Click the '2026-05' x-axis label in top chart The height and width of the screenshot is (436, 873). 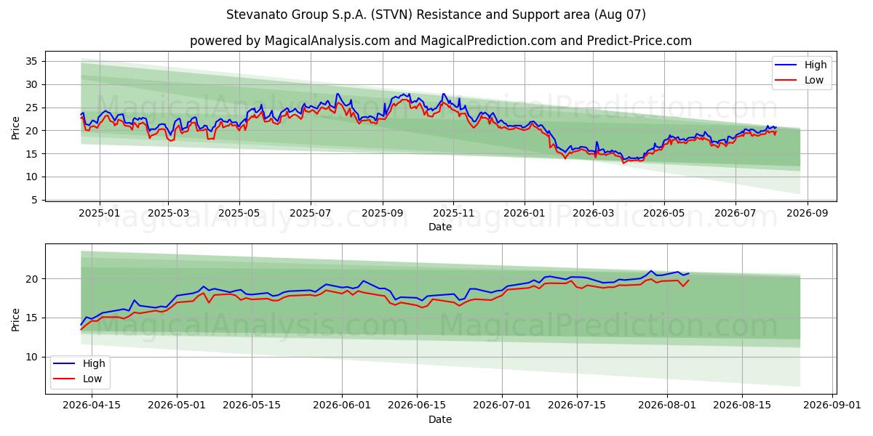click(664, 212)
